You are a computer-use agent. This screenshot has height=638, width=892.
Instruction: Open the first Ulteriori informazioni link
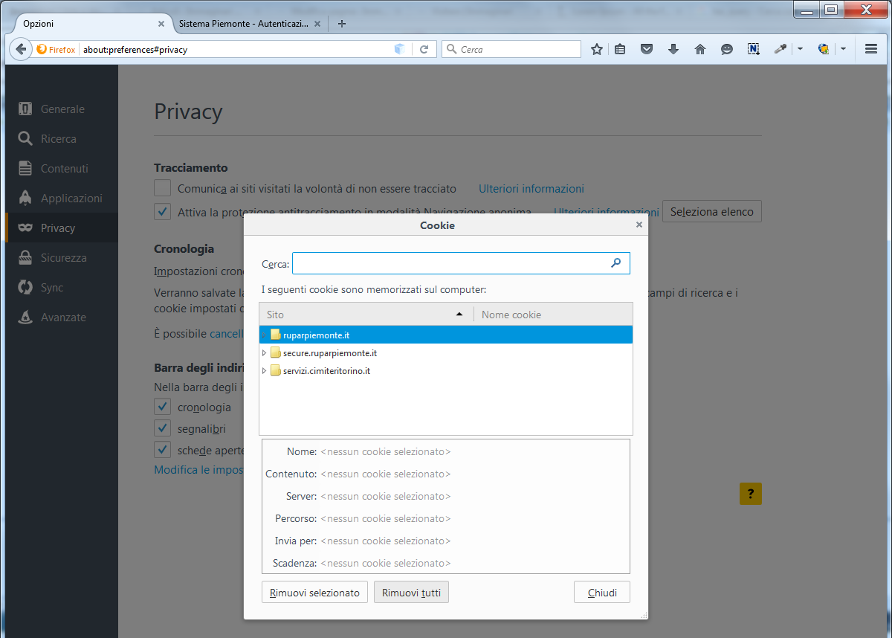click(x=531, y=189)
